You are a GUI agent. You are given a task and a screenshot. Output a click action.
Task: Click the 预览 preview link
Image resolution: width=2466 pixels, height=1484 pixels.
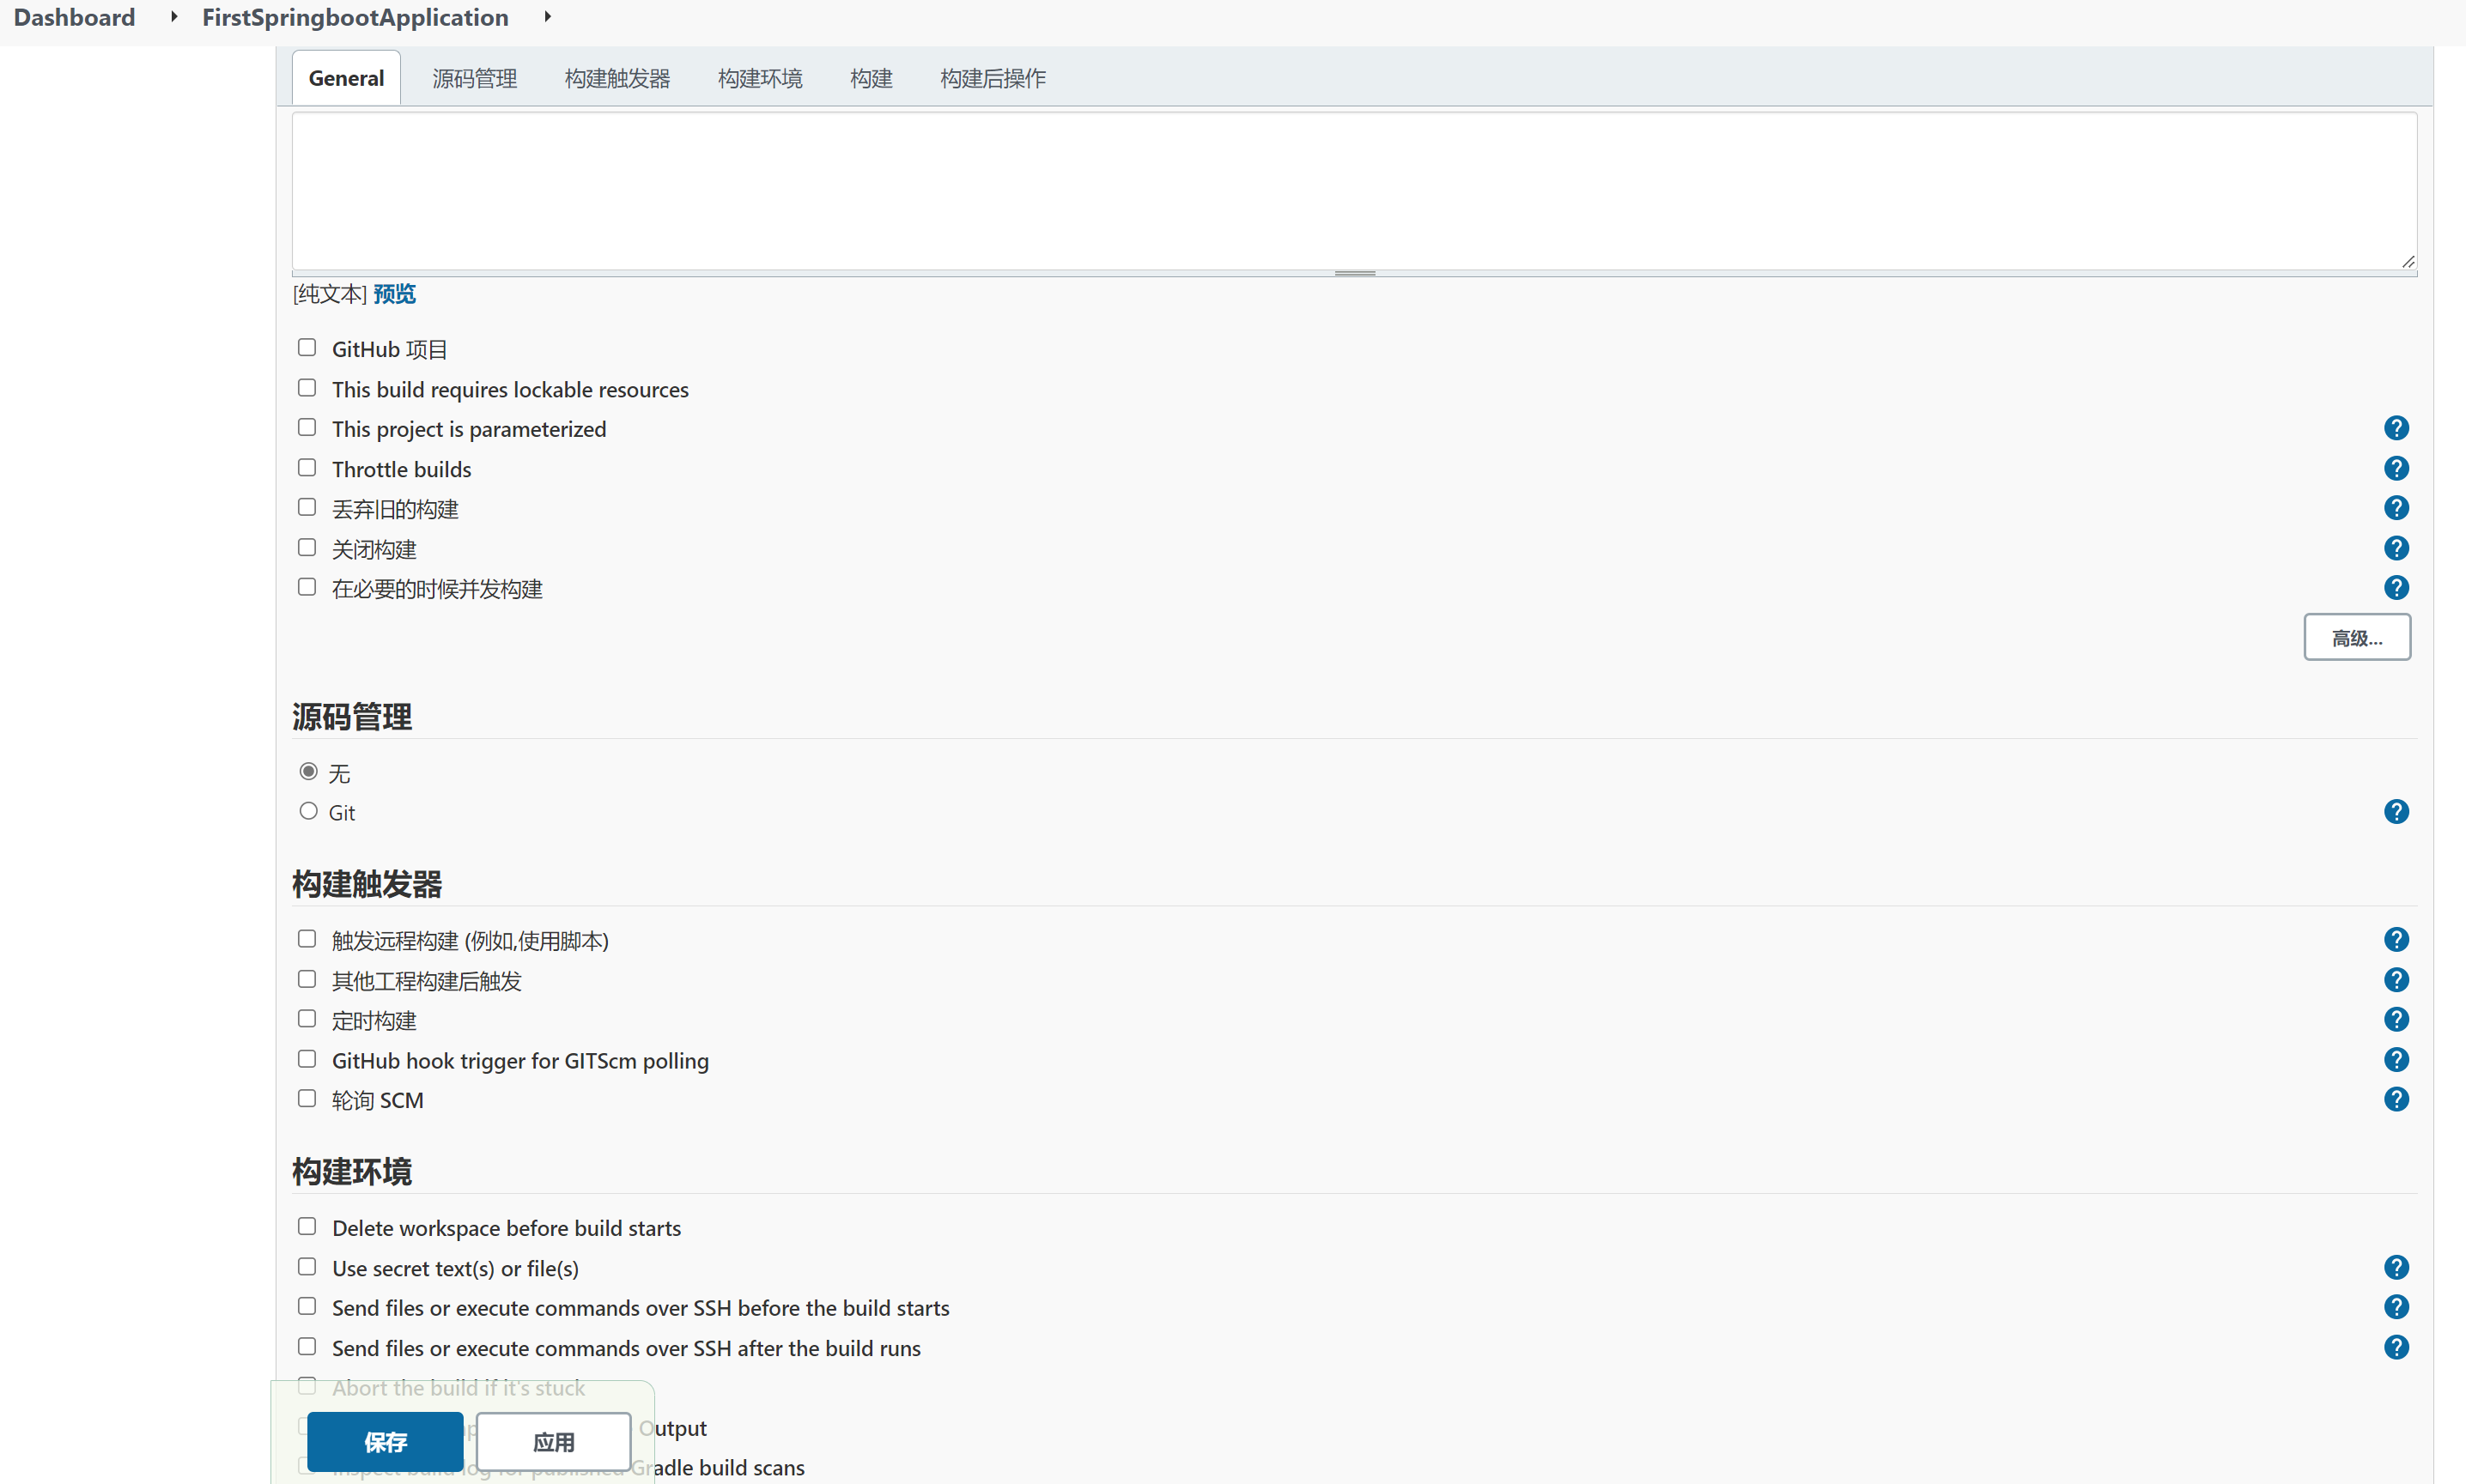coord(394,294)
